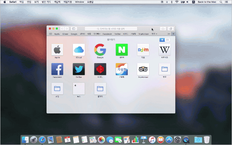Viewport: 232px width, 145px height.
Task: Open Launchpad rocket in the Dock
Action: click(x=34, y=140)
